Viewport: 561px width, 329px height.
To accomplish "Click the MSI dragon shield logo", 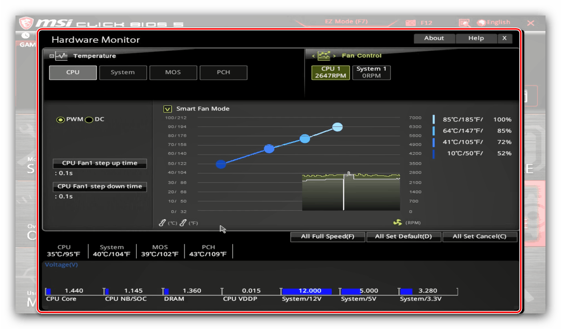I will (26, 23).
